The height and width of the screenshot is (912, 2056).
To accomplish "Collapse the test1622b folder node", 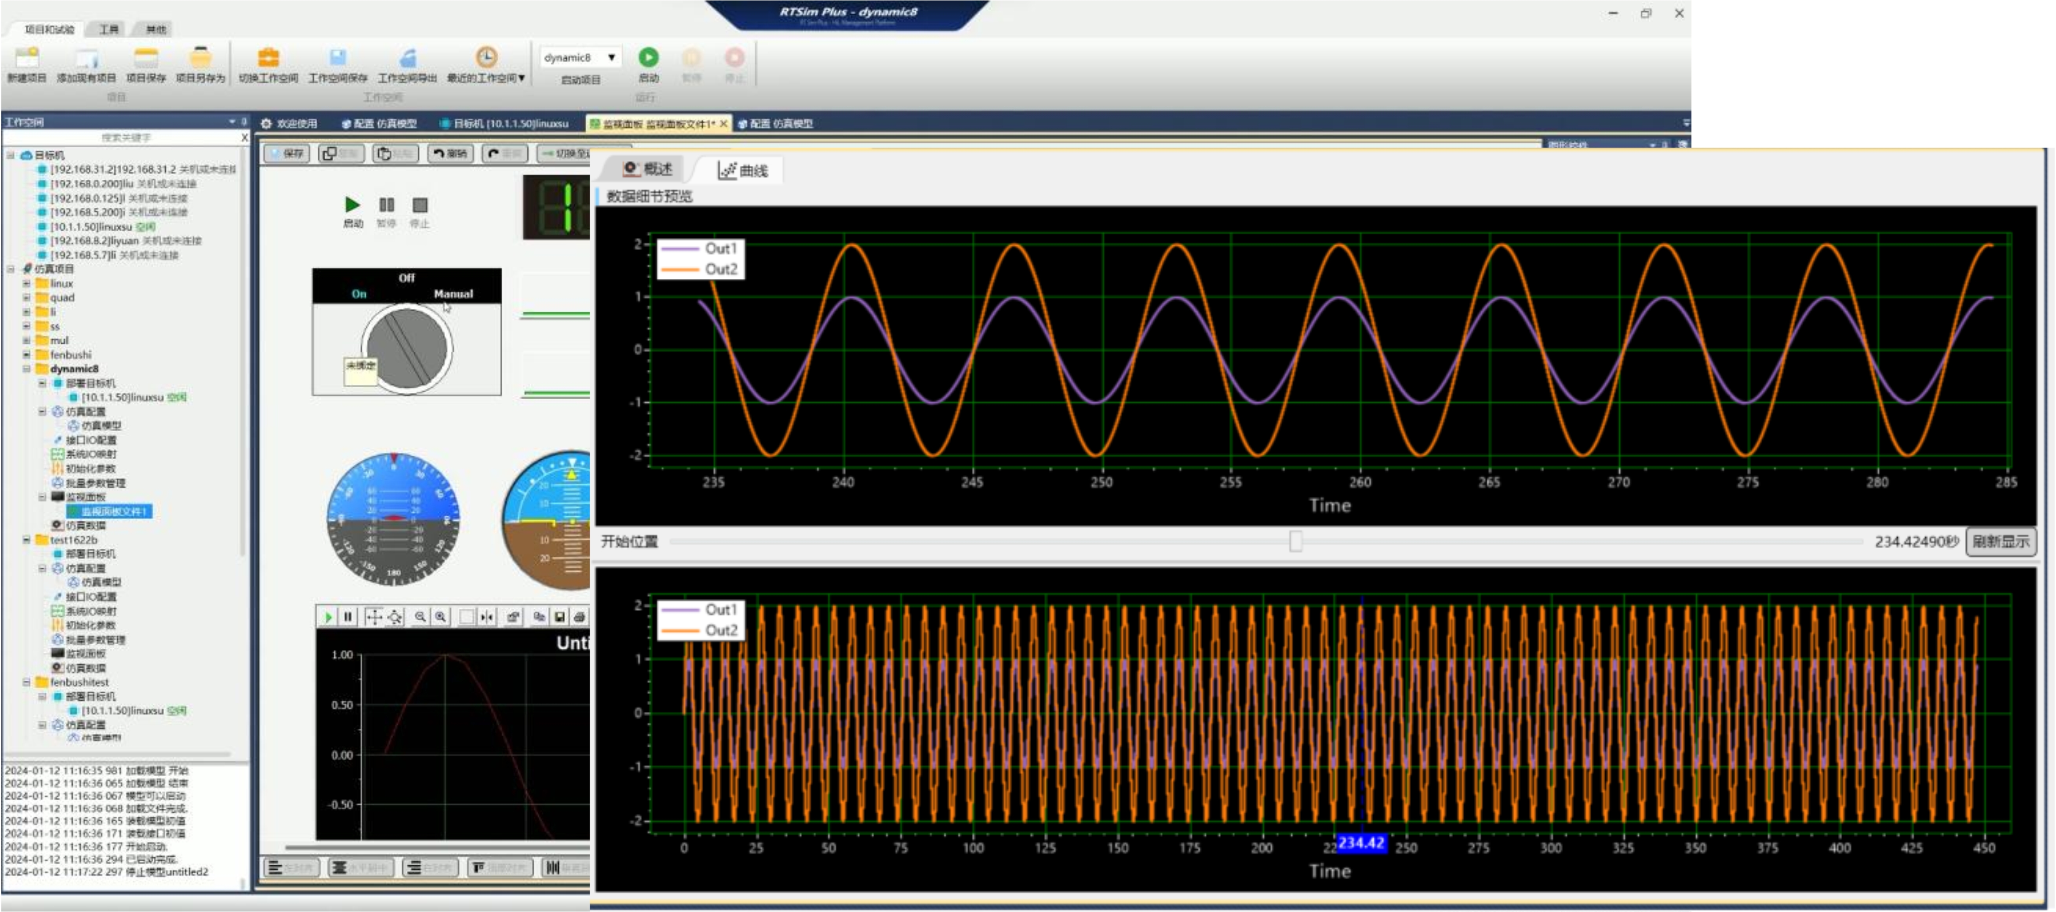I will tap(26, 540).
